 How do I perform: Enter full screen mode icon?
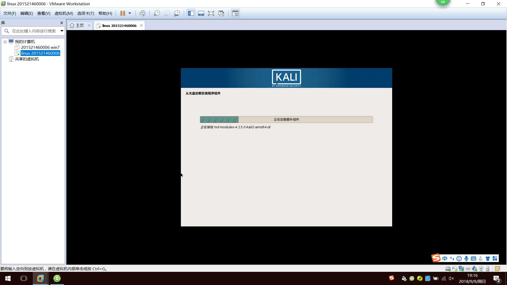(211, 13)
